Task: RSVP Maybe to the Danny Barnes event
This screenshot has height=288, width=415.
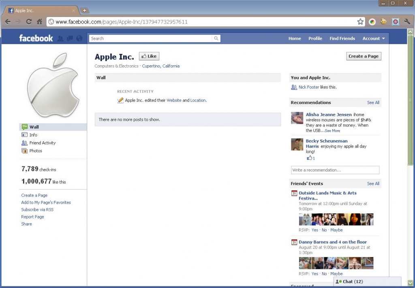Action: [336, 274]
